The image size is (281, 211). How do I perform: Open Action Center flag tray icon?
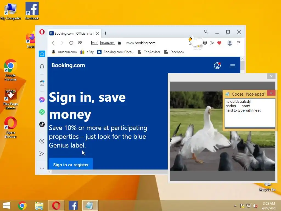point(242,206)
